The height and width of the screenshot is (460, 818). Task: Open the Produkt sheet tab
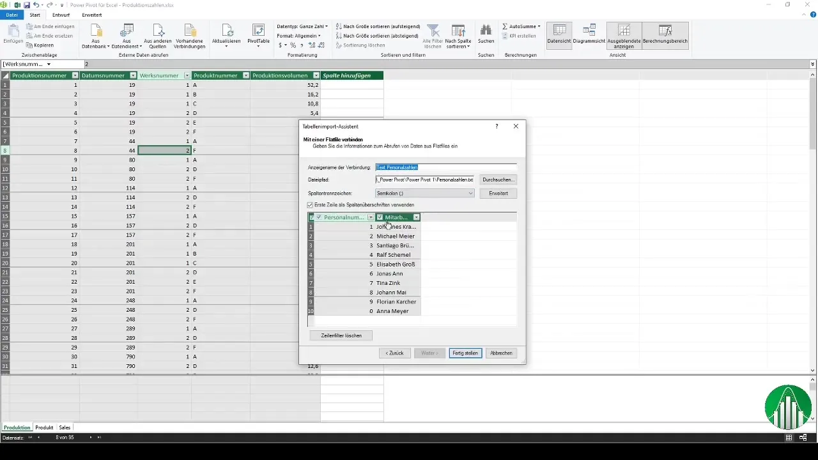point(44,427)
